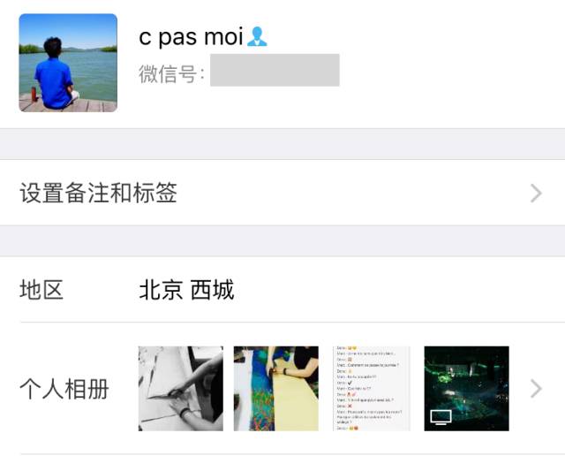Tap the gray divider band above 地区 row
The image size is (565, 456).
(282, 241)
